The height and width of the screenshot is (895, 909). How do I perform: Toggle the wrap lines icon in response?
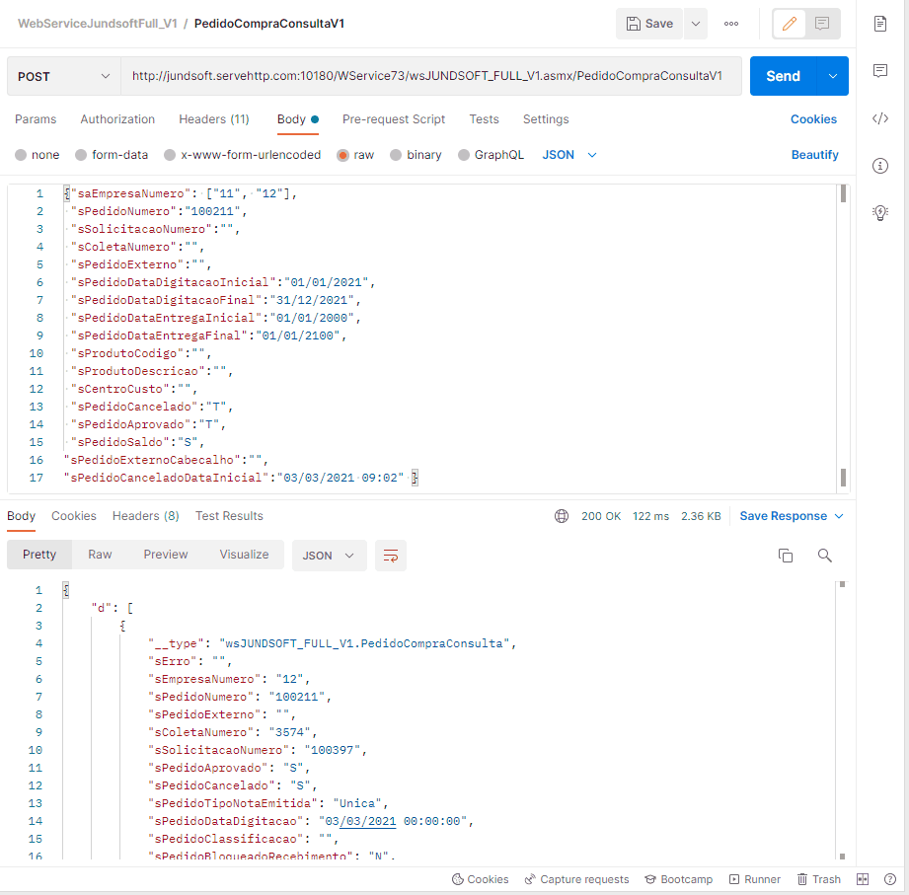coord(390,556)
